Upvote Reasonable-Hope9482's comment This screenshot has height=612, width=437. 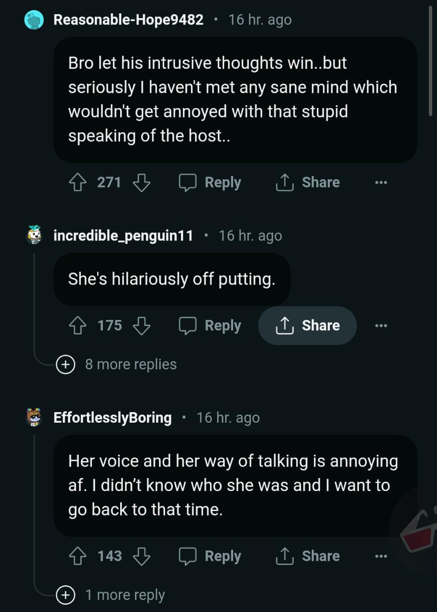coord(78,182)
